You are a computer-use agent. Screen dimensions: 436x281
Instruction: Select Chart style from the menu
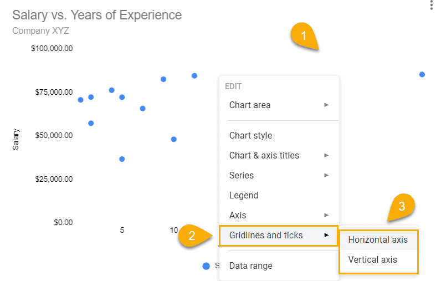pyautogui.click(x=250, y=135)
